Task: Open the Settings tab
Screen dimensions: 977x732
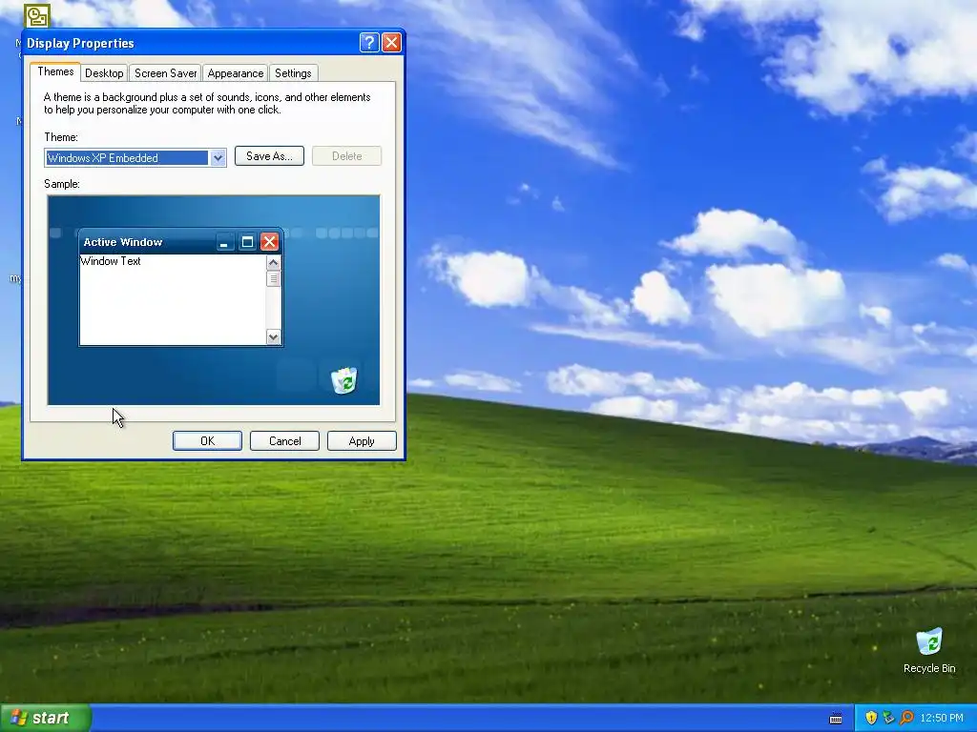Action: click(293, 72)
